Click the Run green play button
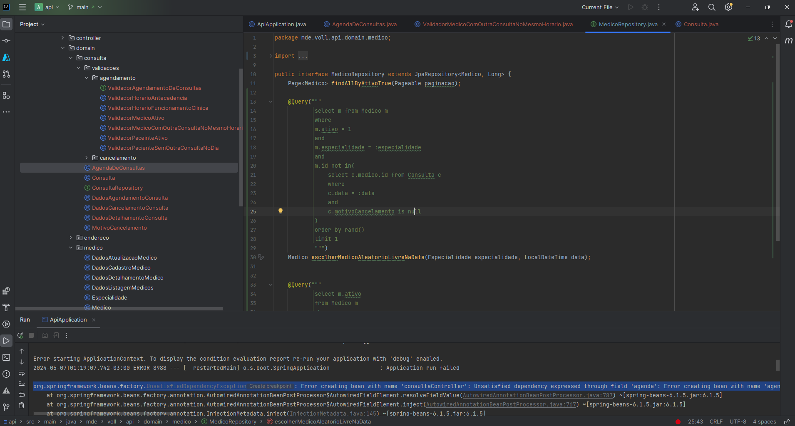 click(631, 7)
